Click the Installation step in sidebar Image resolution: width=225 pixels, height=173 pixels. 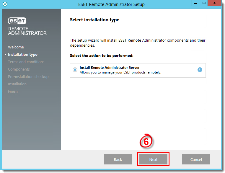pyautogui.click(x=17, y=84)
